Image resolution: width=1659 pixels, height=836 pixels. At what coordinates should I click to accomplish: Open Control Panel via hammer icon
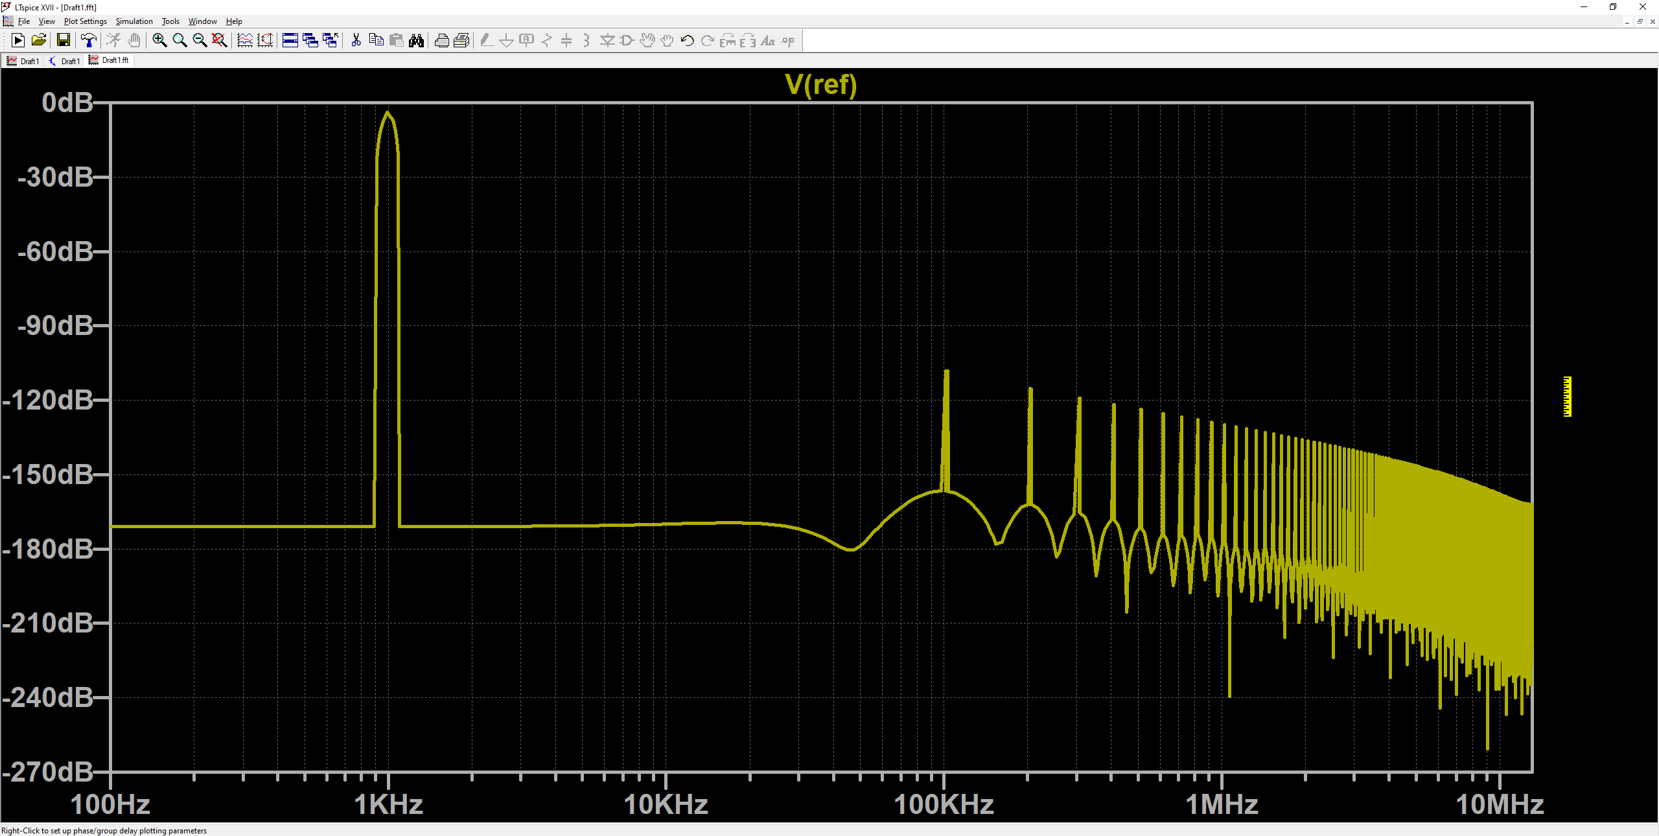tap(88, 41)
